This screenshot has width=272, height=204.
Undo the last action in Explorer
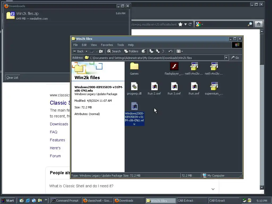[x=171, y=51]
